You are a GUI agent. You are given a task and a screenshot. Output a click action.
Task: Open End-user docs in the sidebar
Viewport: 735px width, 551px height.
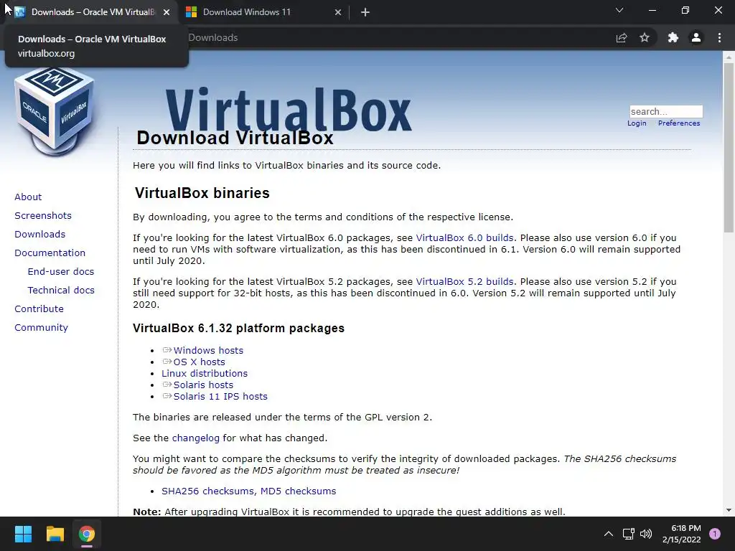pyautogui.click(x=61, y=272)
